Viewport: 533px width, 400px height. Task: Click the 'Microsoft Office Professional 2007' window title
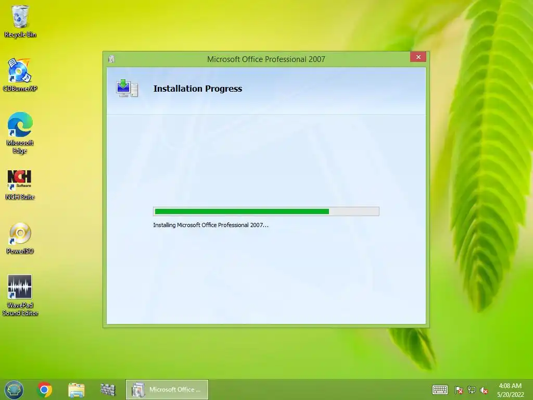(x=266, y=59)
